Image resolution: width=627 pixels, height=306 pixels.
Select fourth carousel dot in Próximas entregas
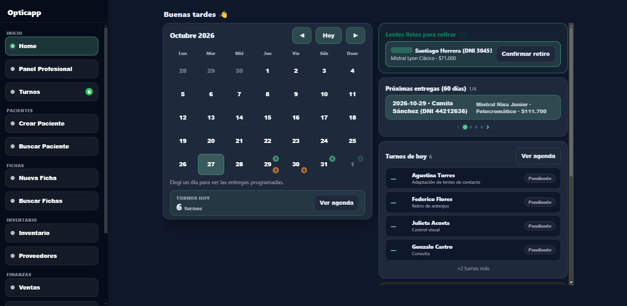click(482, 127)
